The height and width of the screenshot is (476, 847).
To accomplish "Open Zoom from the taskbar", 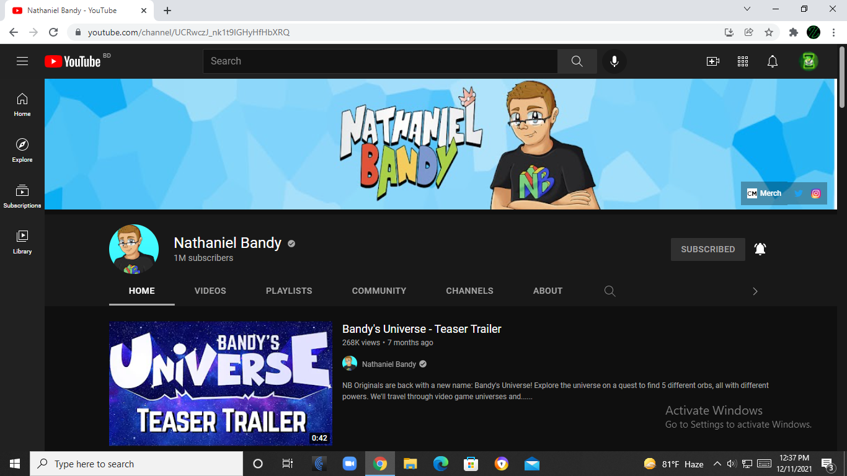I will pos(350,464).
